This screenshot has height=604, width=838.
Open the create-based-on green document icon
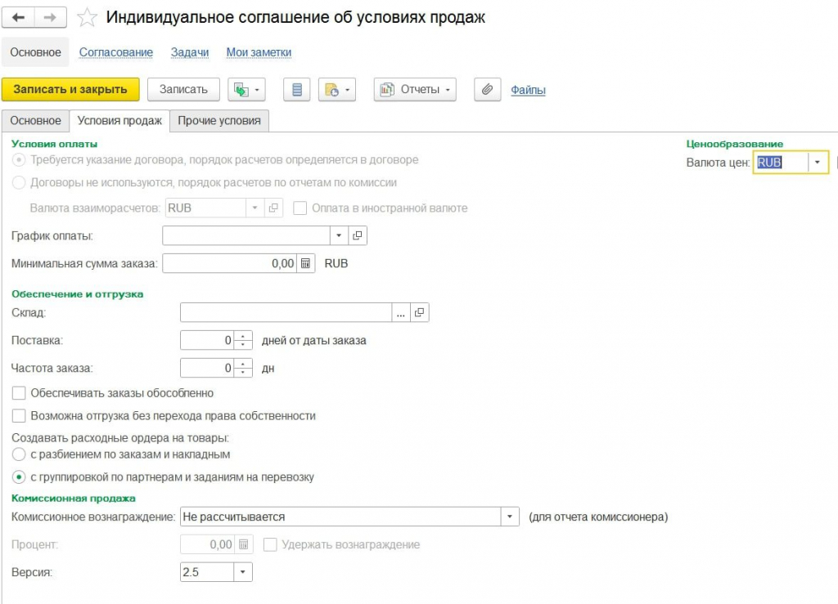[x=241, y=90]
